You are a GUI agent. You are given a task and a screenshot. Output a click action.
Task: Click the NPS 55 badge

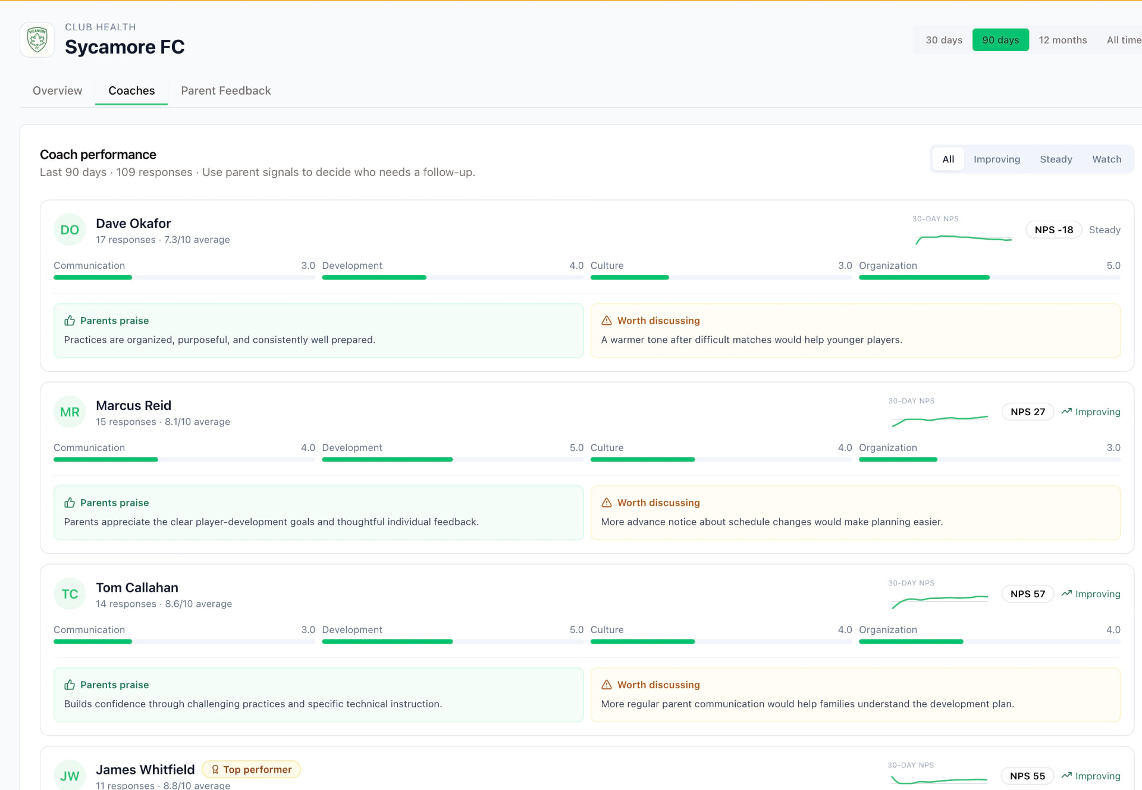click(x=1027, y=776)
